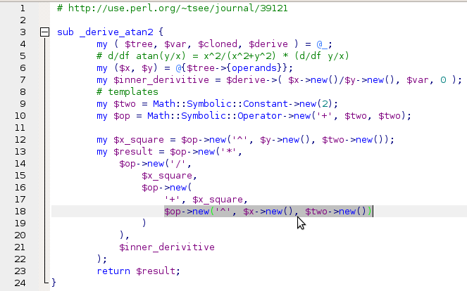Click '$op->new(' on line 16
This screenshot has width=467, height=291.
click(x=167, y=188)
